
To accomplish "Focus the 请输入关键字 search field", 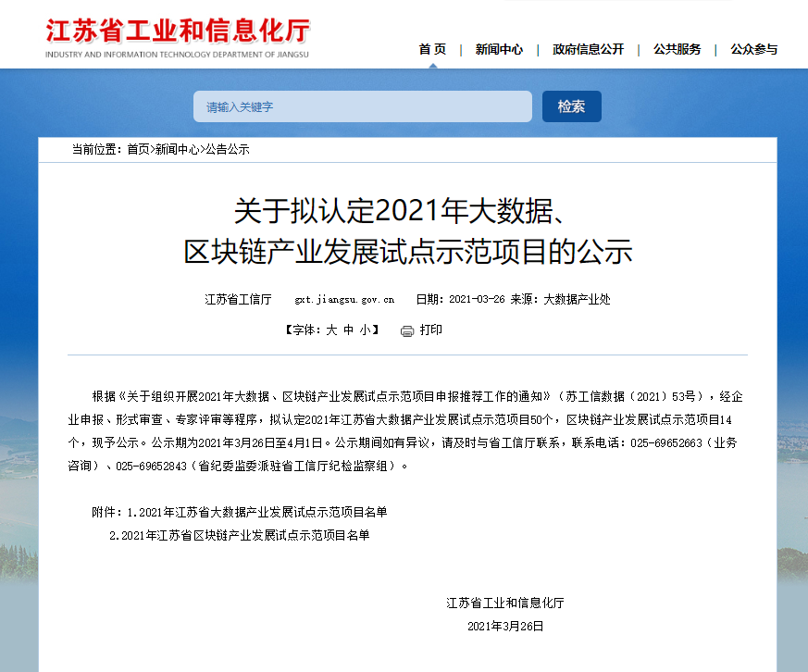I will click(x=362, y=106).
